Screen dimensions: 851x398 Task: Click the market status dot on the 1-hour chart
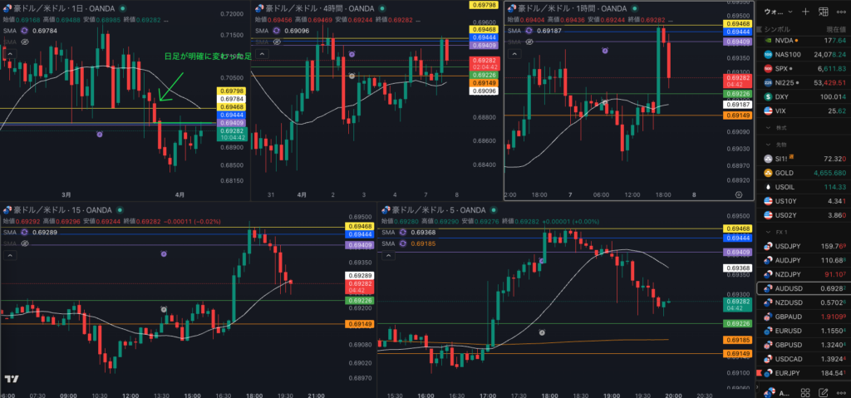(636, 8)
